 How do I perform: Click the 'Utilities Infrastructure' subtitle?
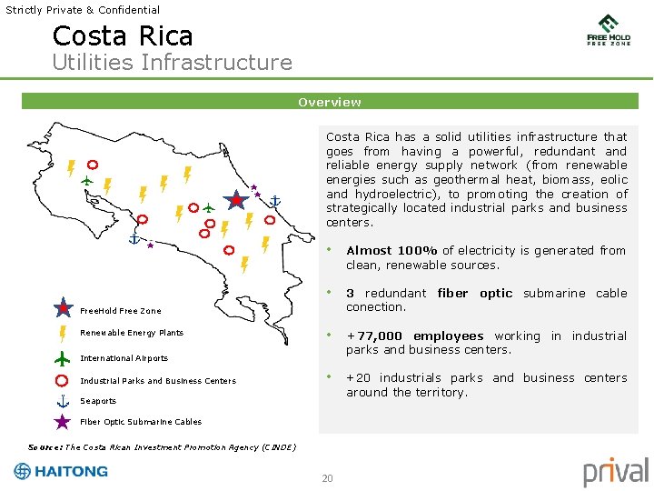[173, 62]
